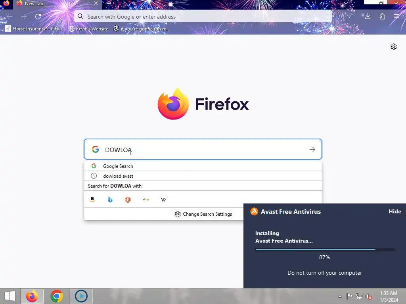
Task: Search with DuckDuckGo icon
Action: [x=128, y=199]
